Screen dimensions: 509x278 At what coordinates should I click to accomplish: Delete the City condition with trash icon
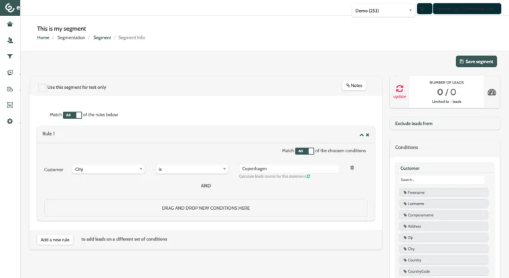(352, 168)
